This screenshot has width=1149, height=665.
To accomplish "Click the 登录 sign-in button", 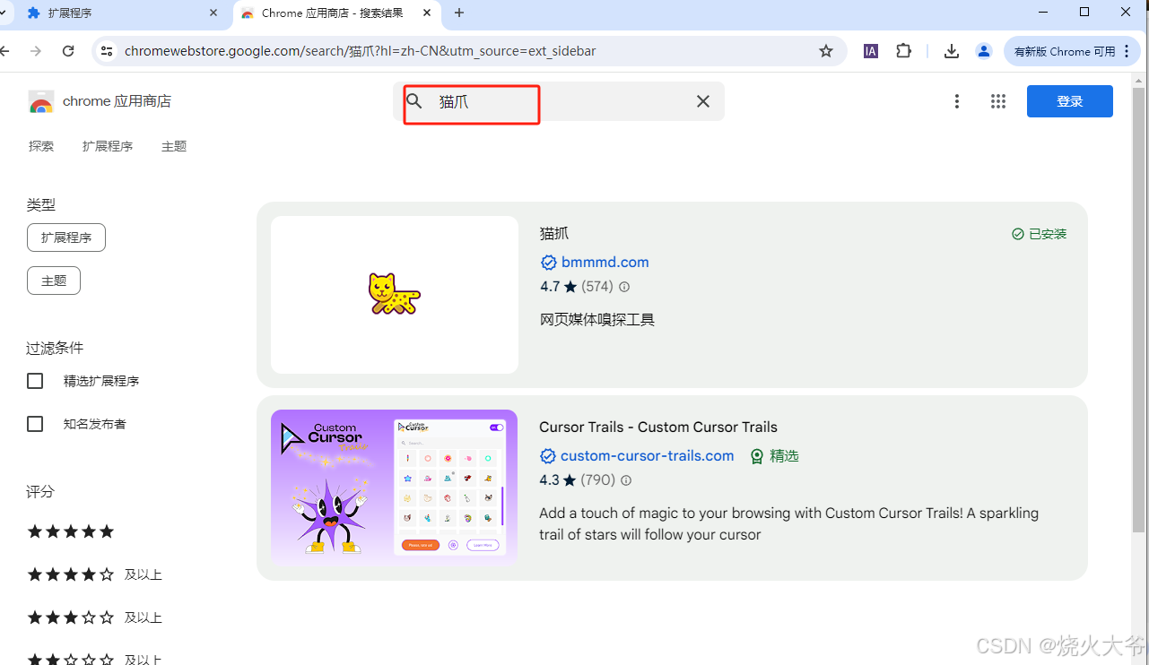I will (1070, 101).
